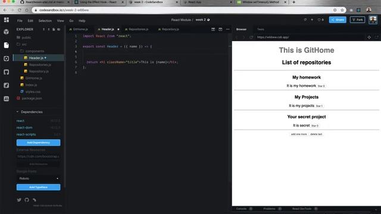Click 'add one more' button in preview
Screen dimensions: 381x214
299,134
